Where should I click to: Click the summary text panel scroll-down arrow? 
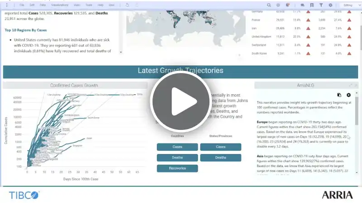coord(121,52)
